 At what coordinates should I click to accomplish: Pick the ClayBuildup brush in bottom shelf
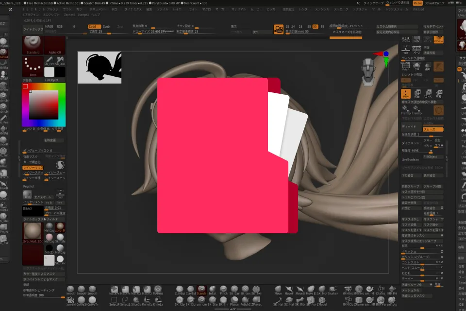point(180,290)
